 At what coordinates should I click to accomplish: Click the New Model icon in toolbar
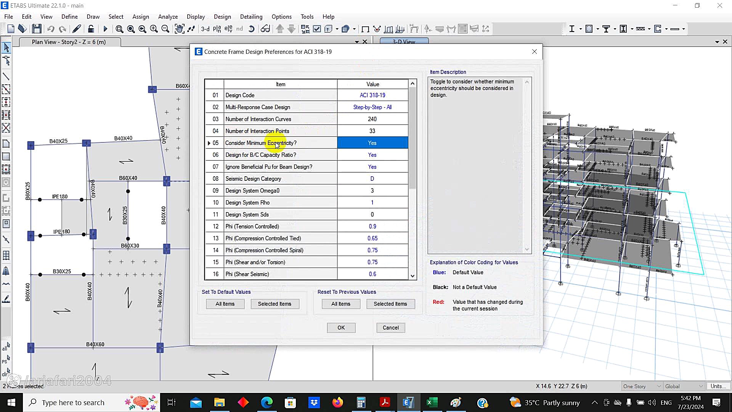(x=11, y=29)
